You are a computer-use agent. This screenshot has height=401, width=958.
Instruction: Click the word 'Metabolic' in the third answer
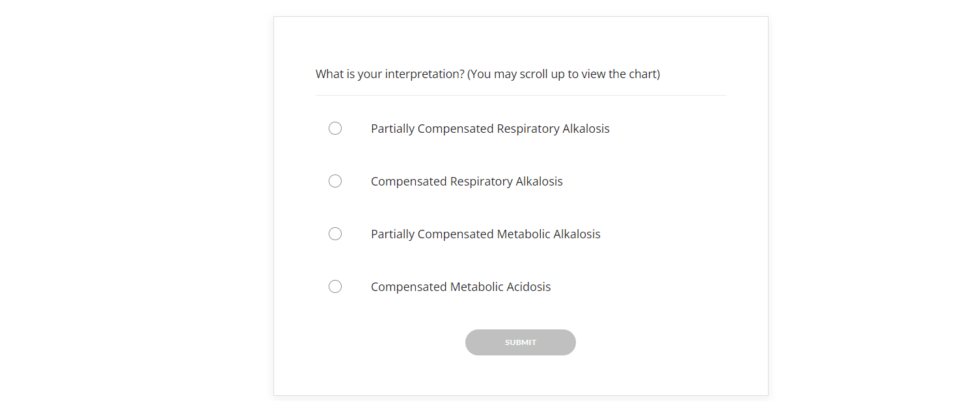point(523,234)
